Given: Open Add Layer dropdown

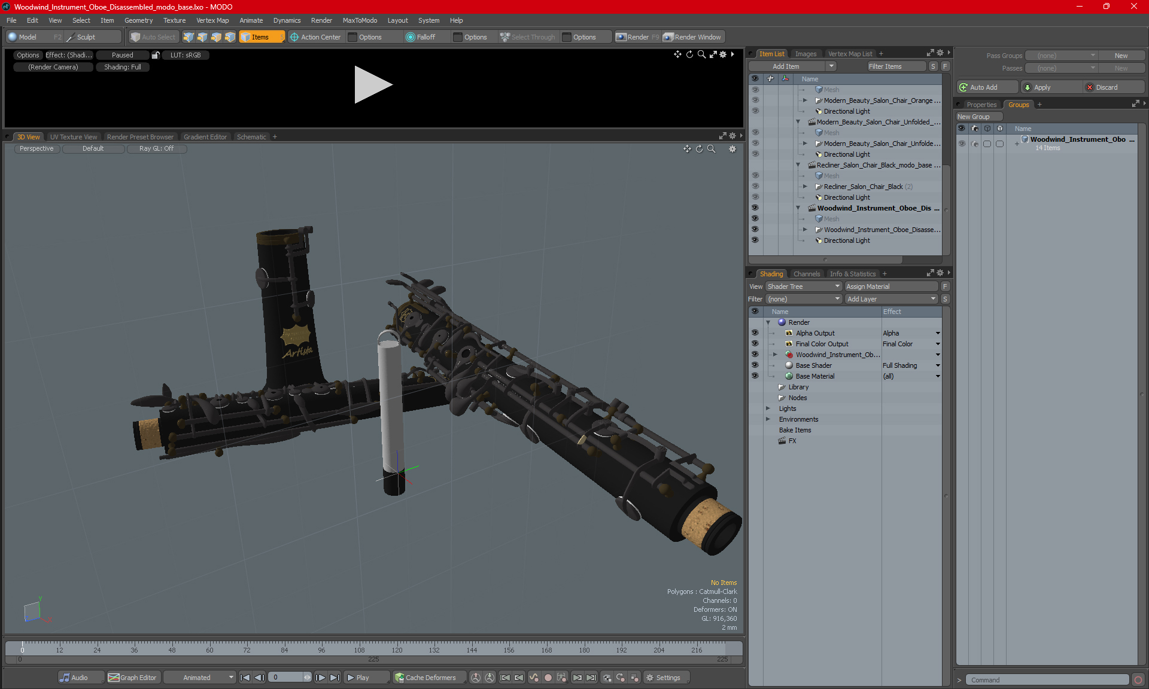Looking at the screenshot, I should coord(892,299).
